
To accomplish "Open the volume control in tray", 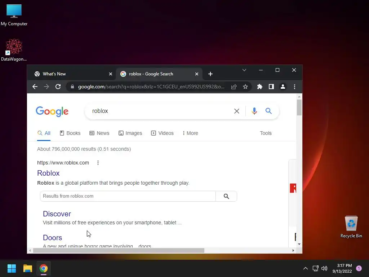I will click(x=324, y=268).
